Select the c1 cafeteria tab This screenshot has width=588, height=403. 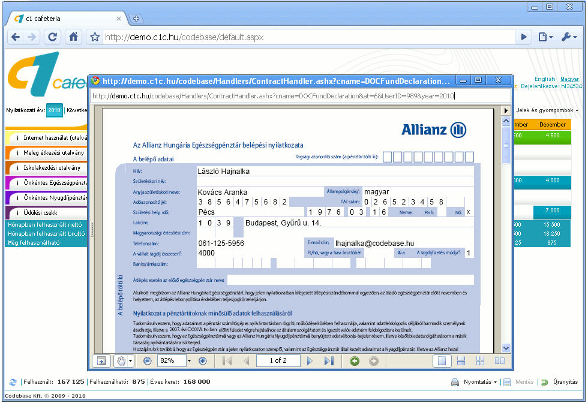(66, 19)
